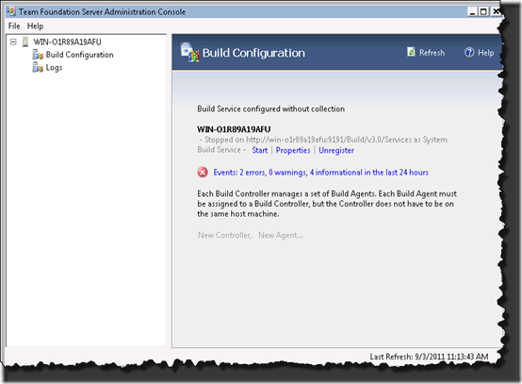Click the Help question mark icon
This screenshot has height=384, width=522.
469,52
